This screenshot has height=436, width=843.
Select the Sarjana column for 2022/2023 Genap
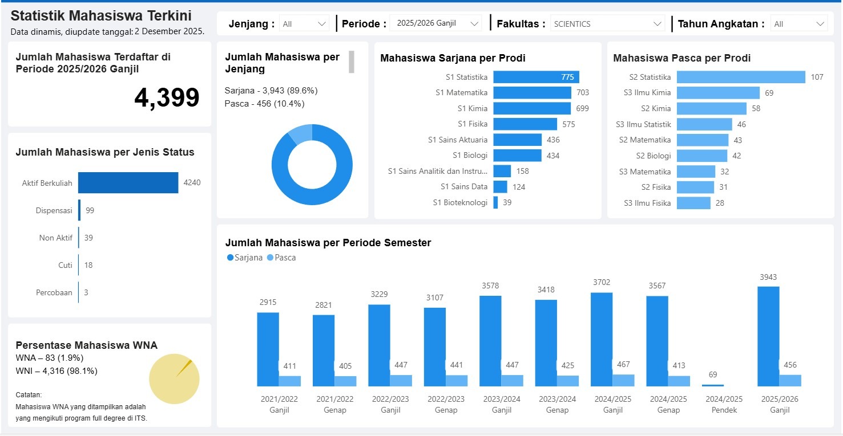click(x=435, y=347)
